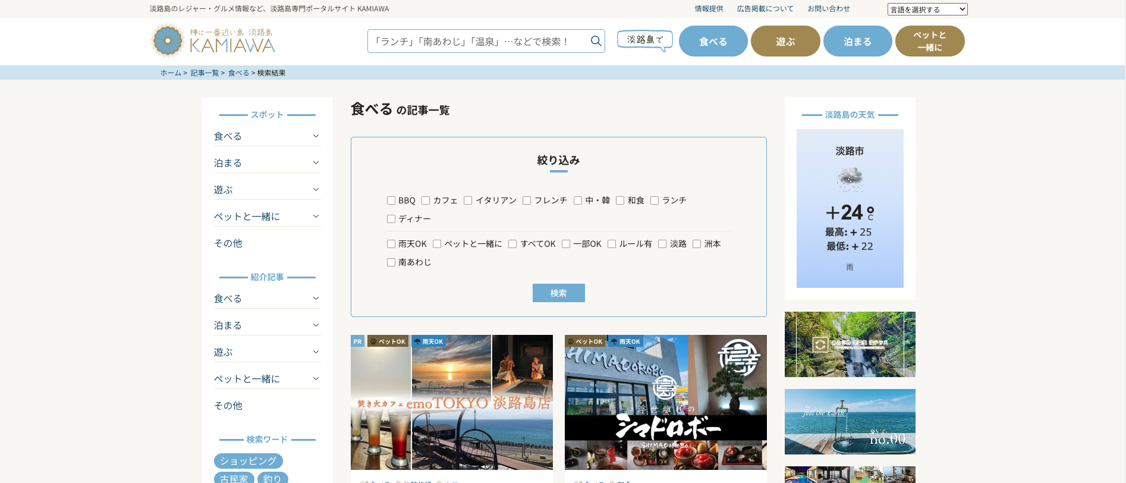Viewport: 1126px width, 483px height.
Task: Check the 南あわじ checkbox
Action: [x=391, y=262]
